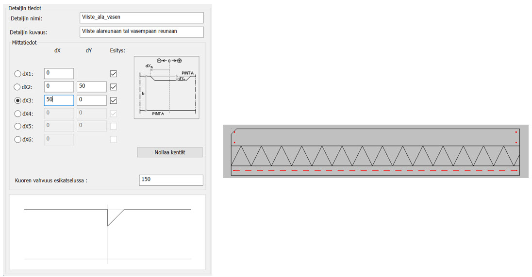Focus the Detaljin kuvaus text field
This screenshot has height=277, width=532.
click(141, 32)
